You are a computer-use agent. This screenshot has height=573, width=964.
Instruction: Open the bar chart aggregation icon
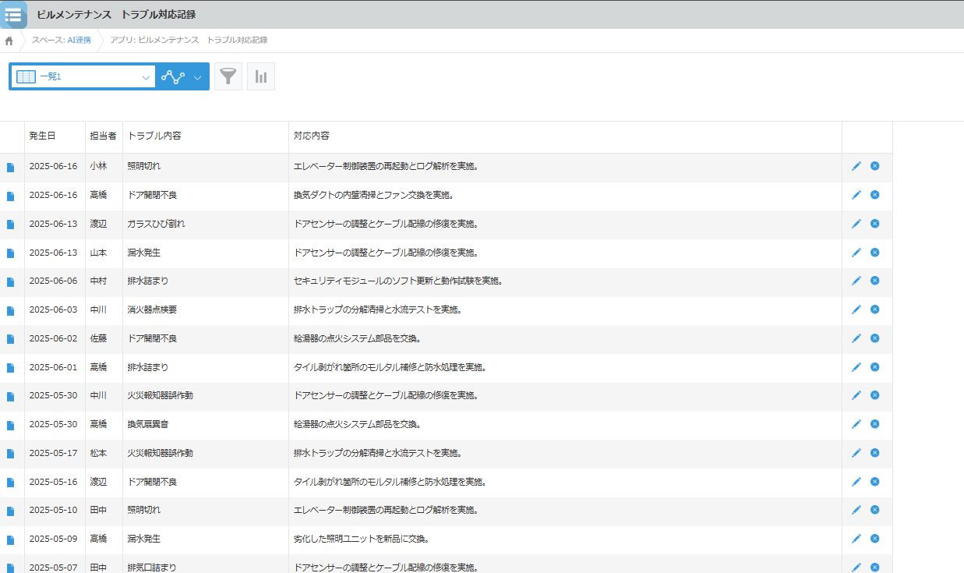[x=261, y=76]
